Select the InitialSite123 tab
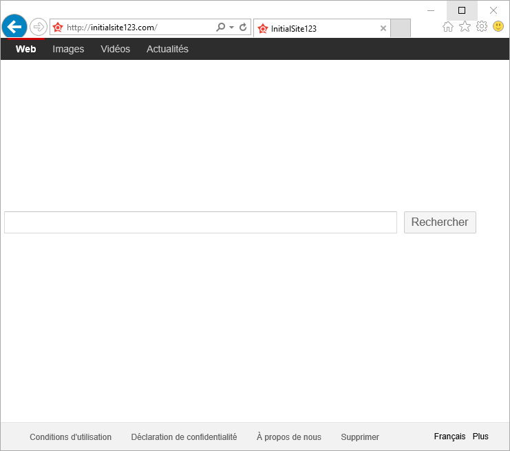This screenshot has width=510, height=451. pyautogui.click(x=321, y=29)
